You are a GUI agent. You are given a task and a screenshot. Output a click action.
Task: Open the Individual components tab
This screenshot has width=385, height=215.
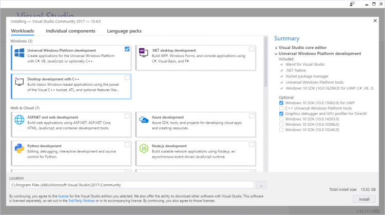(x=70, y=31)
